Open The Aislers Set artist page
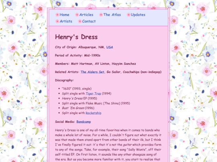This screenshot has height=162, width=217. [x=92, y=72]
